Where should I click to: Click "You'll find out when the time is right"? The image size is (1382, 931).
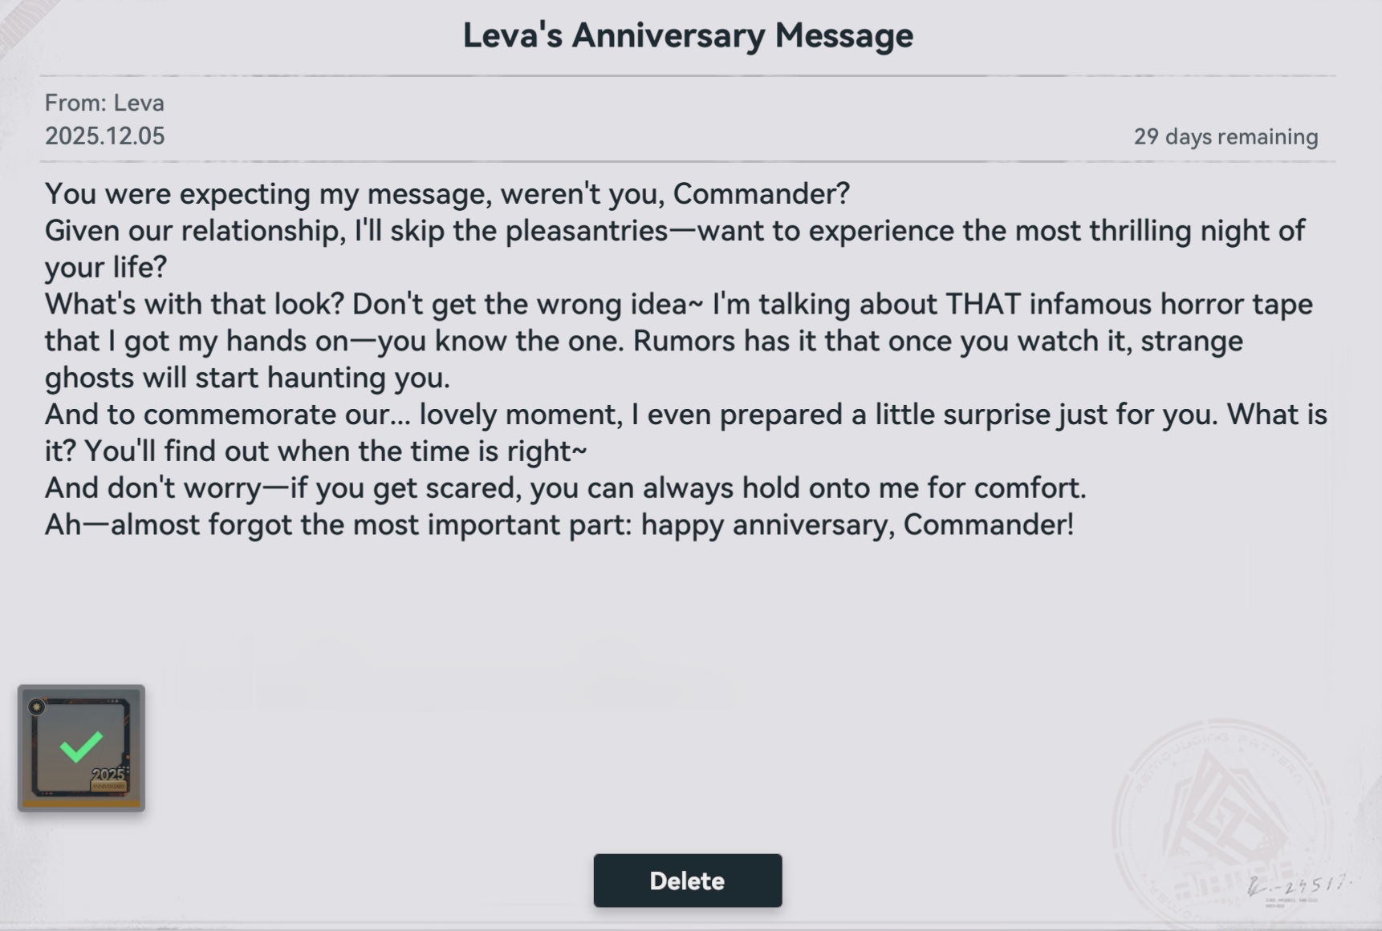pos(335,451)
